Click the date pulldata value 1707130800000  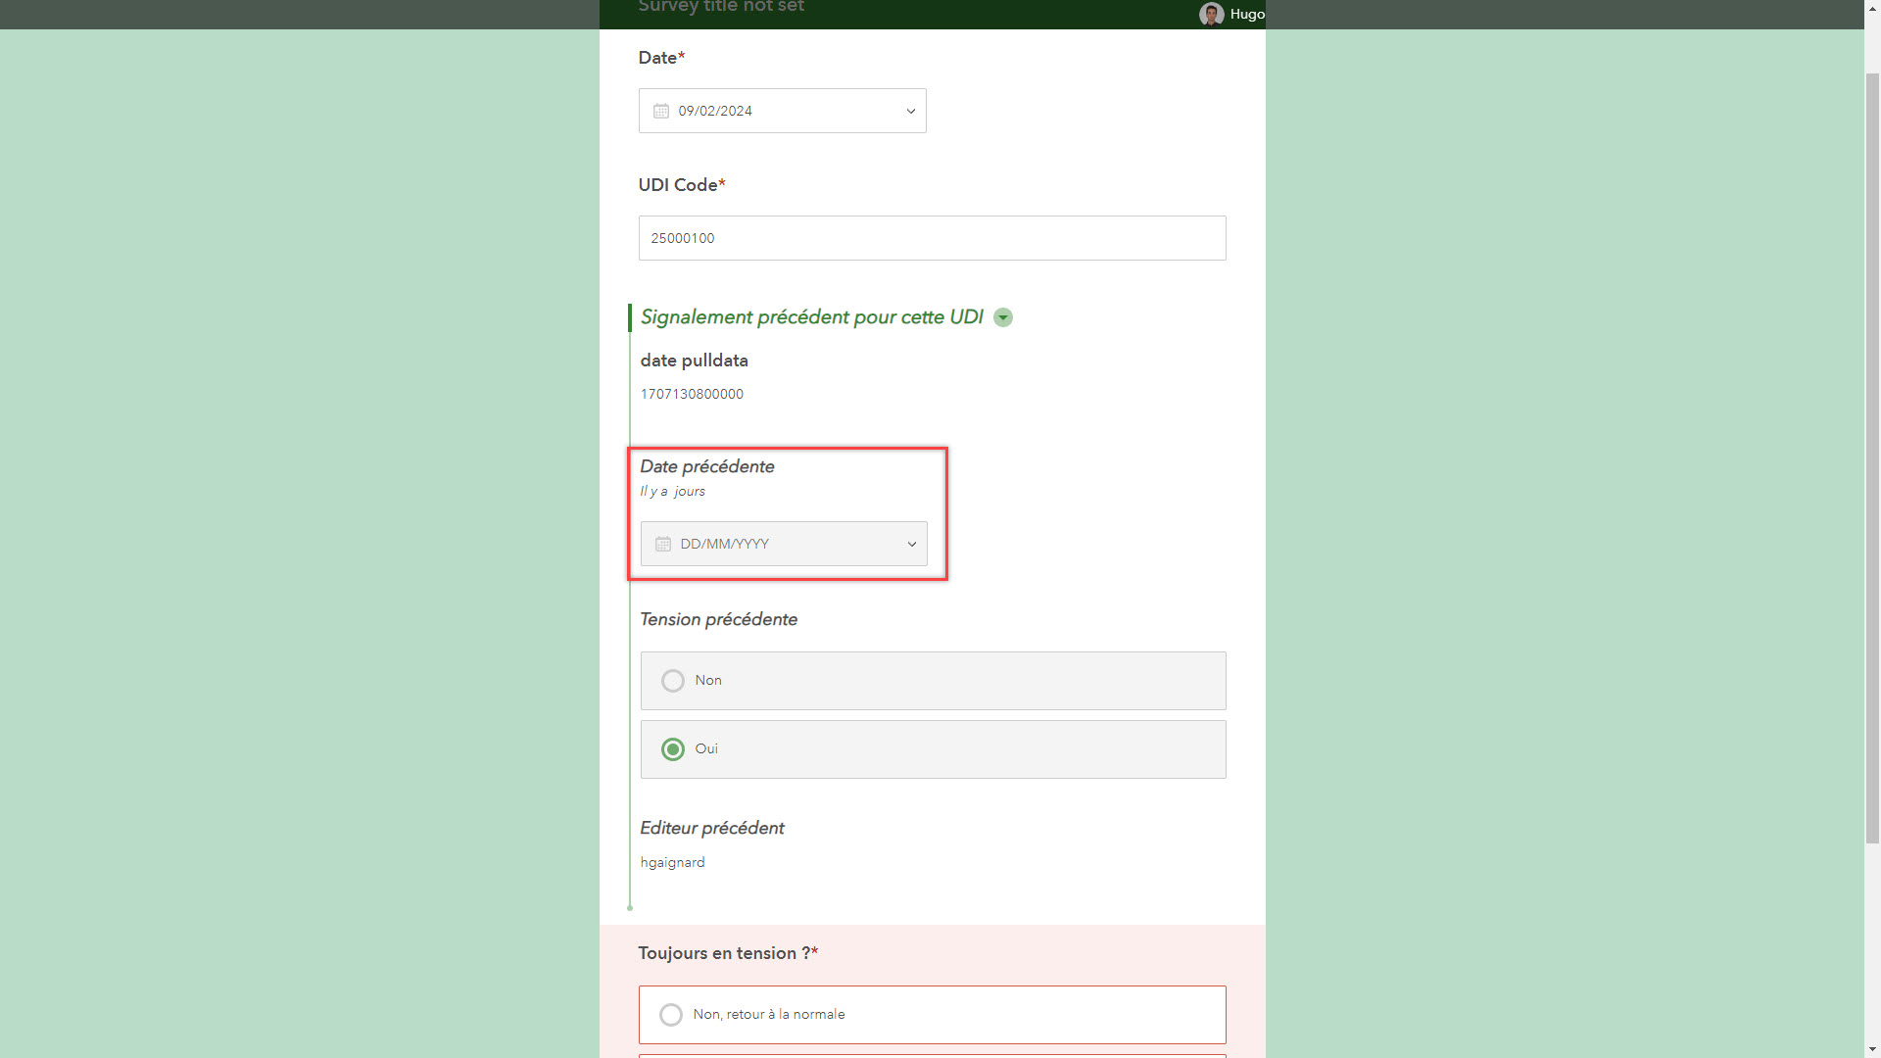692,395
